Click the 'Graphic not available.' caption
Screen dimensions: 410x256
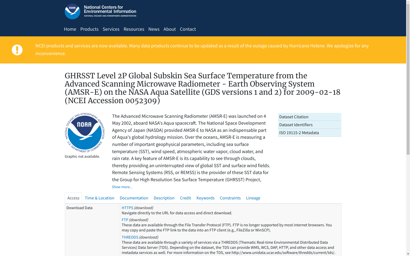tap(82, 156)
